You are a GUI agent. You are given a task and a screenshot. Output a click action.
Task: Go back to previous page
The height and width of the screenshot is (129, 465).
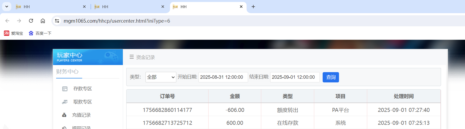point(7,21)
